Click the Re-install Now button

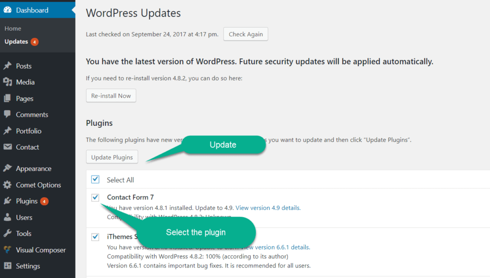click(x=111, y=96)
